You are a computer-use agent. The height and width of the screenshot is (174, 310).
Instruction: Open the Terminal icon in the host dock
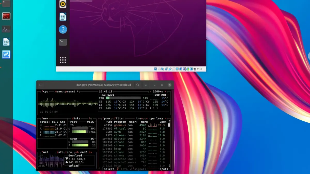(x=6, y=3)
